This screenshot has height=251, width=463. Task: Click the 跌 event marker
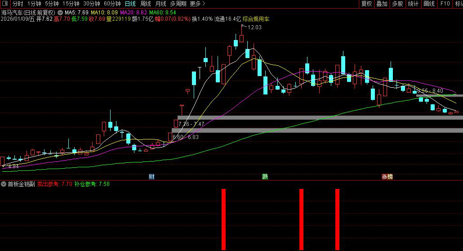(265, 177)
